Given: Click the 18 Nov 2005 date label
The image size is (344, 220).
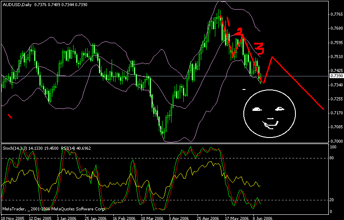Looking at the screenshot, I should tap(13, 218).
